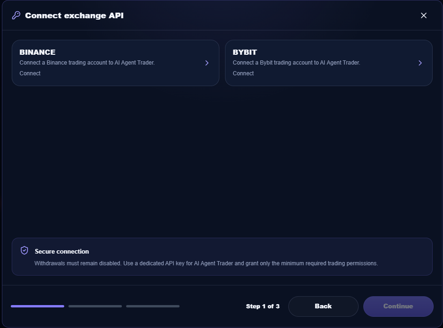The height and width of the screenshot is (328, 443).
Task: Click the second progress step bar
Action: pos(95,306)
